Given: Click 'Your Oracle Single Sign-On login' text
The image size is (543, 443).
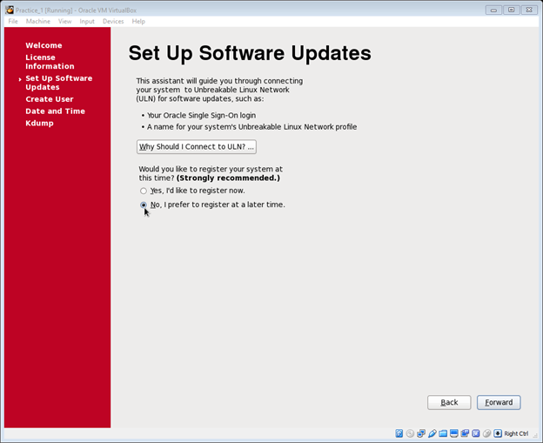Looking at the screenshot, I should 202,116.
